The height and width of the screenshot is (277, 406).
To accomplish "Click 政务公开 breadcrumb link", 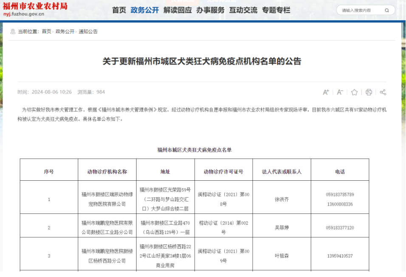I will (x=65, y=31).
